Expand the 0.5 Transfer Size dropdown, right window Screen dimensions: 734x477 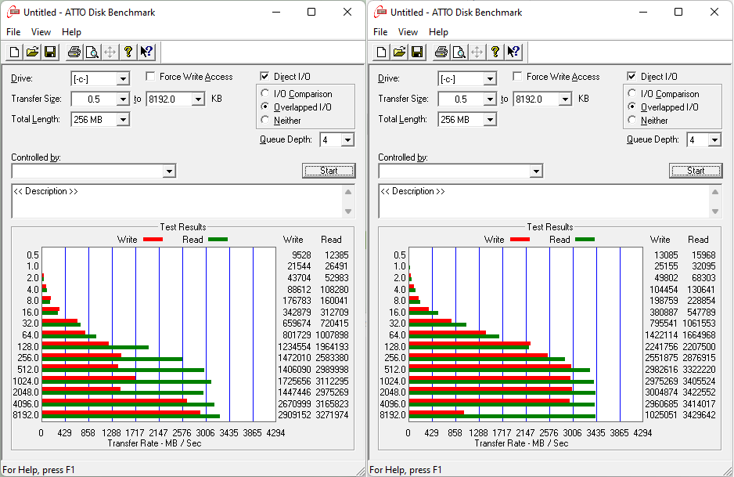tap(490, 99)
